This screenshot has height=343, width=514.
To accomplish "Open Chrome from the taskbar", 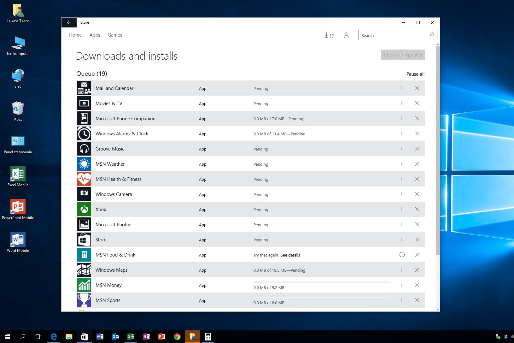I will 177,337.
